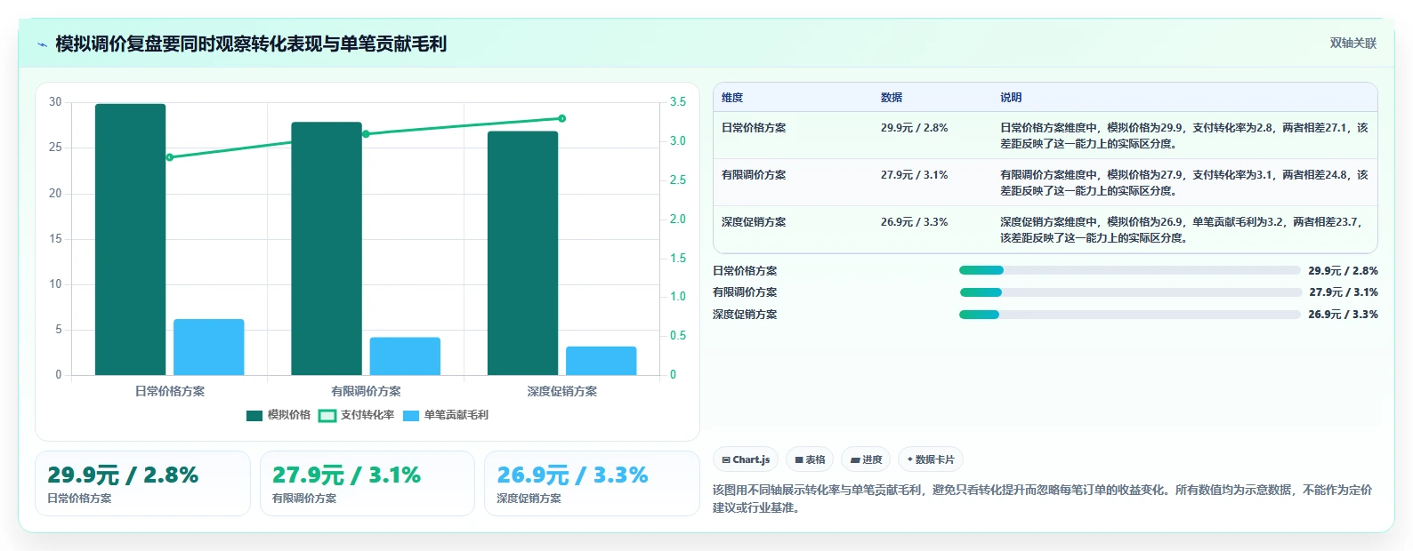The height and width of the screenshot is (551, 1413).
Task: Click 日常价格方案 label in the progress list
Action: 745,271
